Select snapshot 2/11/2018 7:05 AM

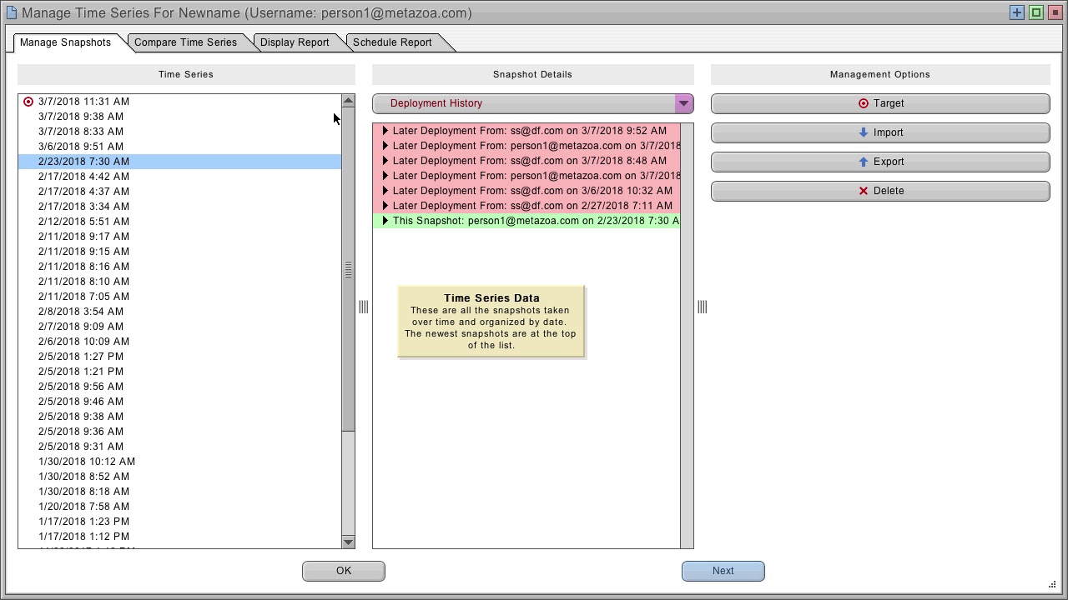point(179,297)
